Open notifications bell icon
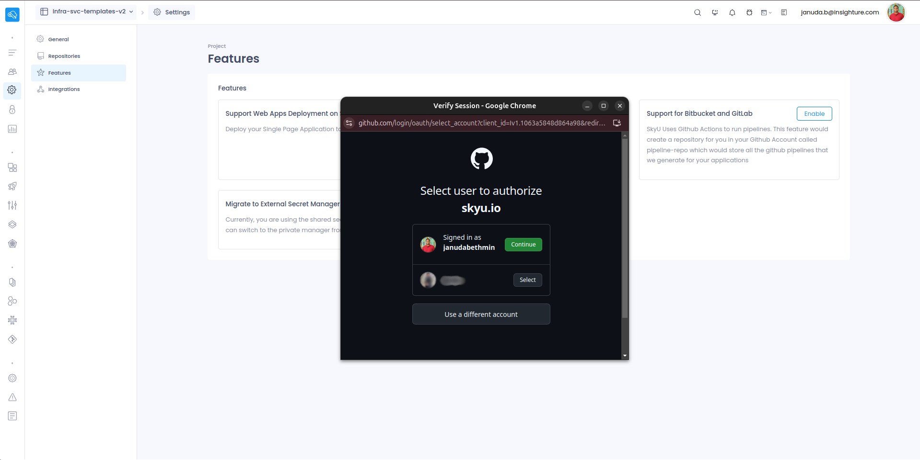The height and width of the screenshot is (460, 920). (x=732, y=12)
